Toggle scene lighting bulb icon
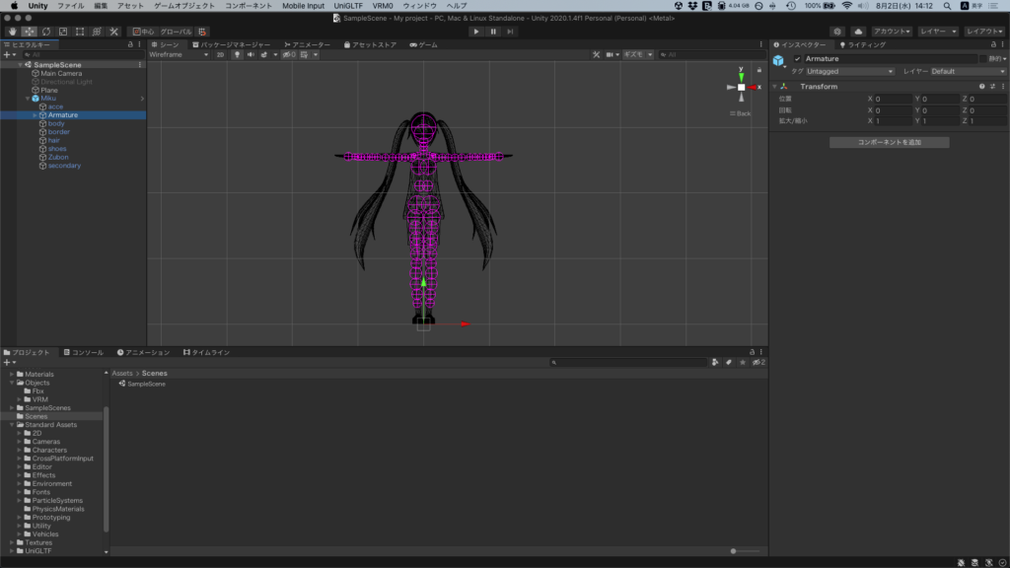Image resolution: width=1010 pixels, height=568 pixels. [x=237, y=55]
